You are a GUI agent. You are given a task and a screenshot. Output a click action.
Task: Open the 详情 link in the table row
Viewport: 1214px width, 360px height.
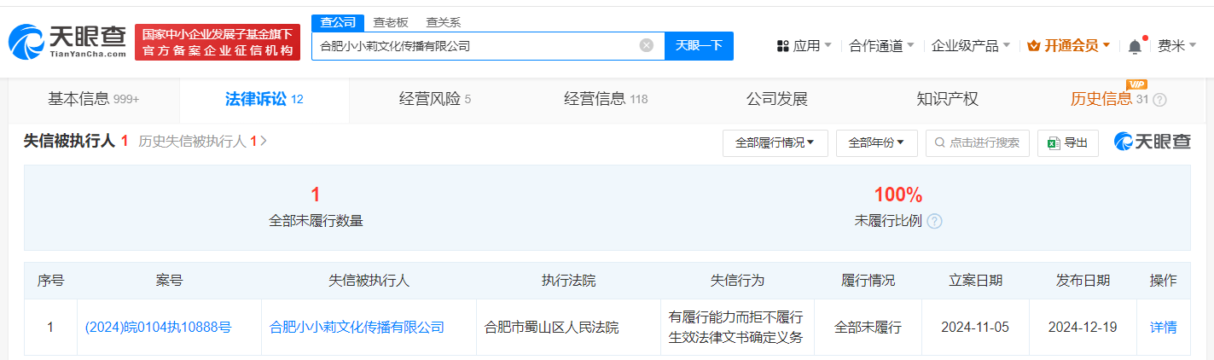[1163, 327]
